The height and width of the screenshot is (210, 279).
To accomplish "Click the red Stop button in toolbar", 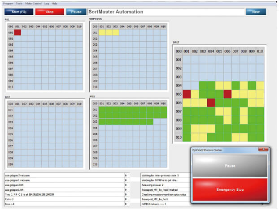I will pyautogui.click(x=50, y=12).
